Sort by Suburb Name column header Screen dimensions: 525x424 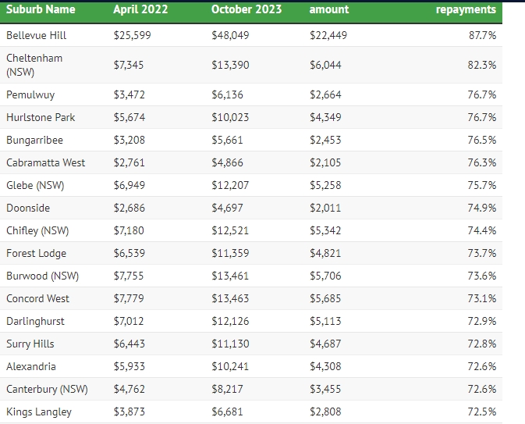[41, 9]
